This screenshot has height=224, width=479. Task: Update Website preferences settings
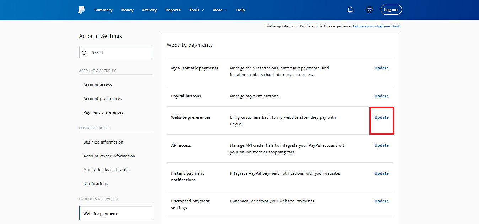tap(381, 117)
